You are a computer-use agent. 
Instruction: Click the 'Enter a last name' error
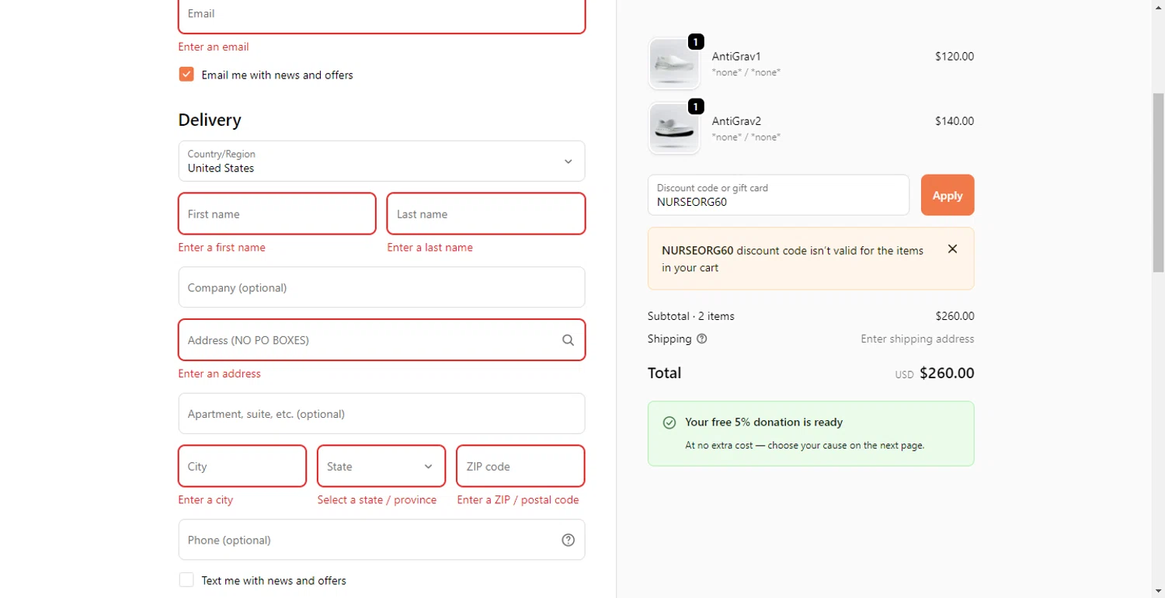[x=430, y=247]
